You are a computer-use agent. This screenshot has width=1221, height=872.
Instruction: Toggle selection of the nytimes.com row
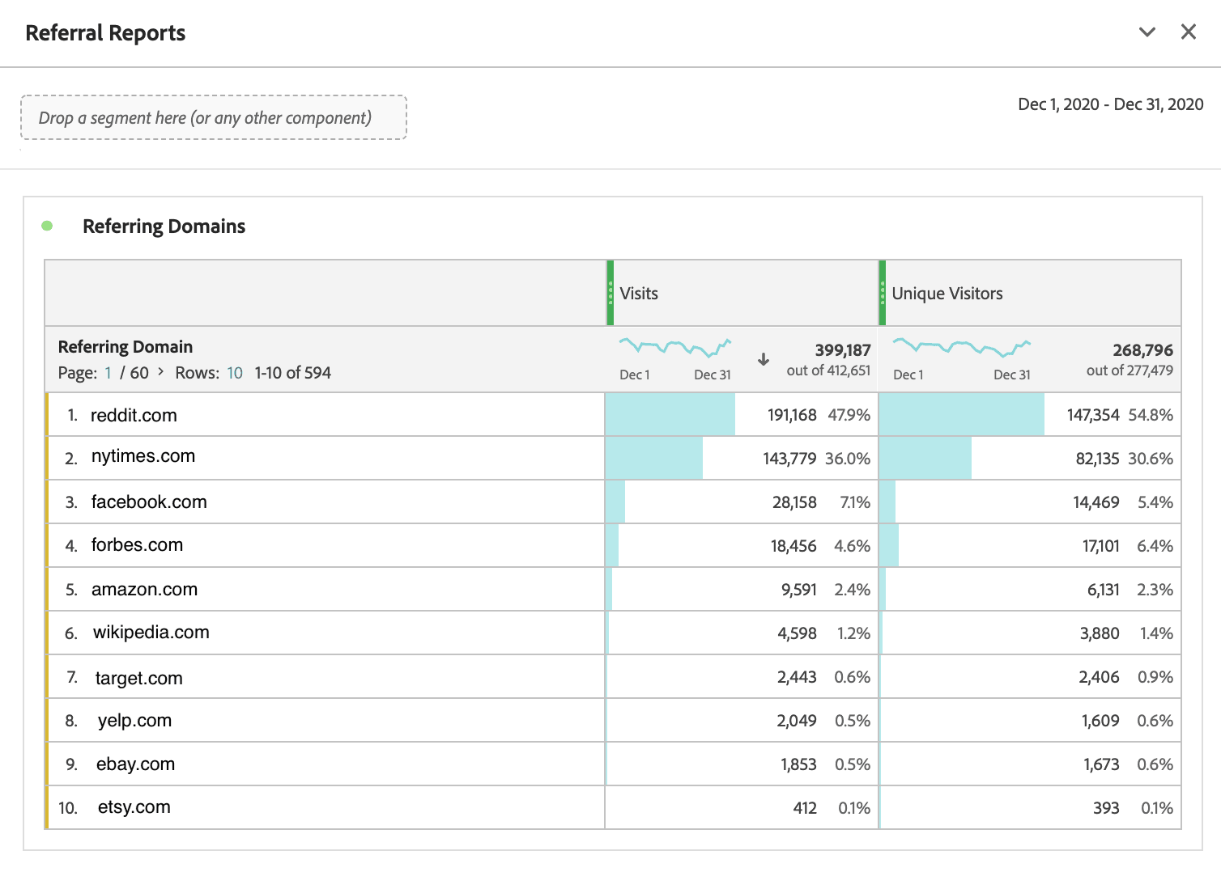click(x=49, y=458)
